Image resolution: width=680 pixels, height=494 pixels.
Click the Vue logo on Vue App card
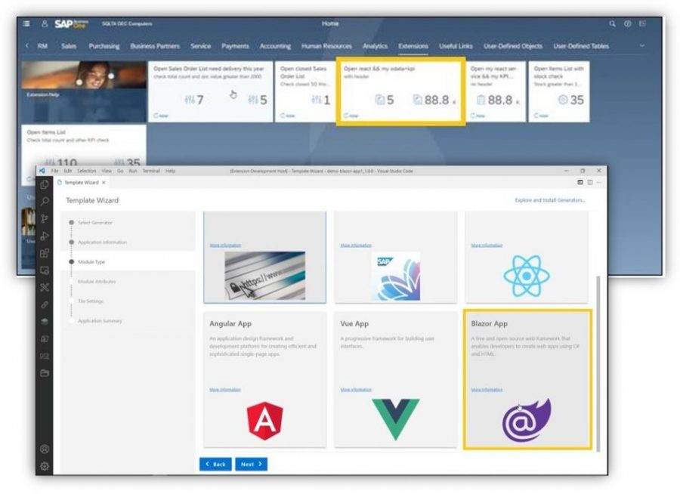[395, 419]
